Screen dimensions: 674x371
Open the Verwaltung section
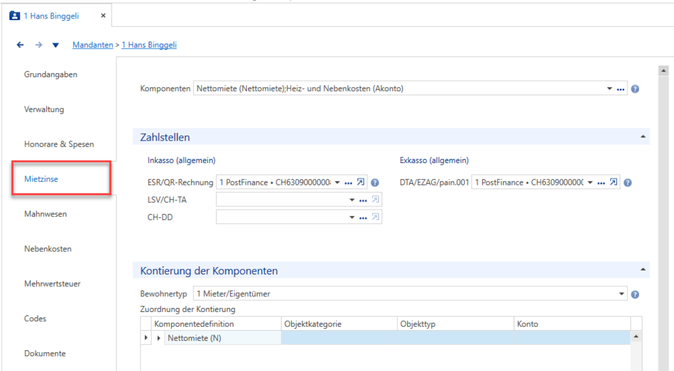pos(44,109)
